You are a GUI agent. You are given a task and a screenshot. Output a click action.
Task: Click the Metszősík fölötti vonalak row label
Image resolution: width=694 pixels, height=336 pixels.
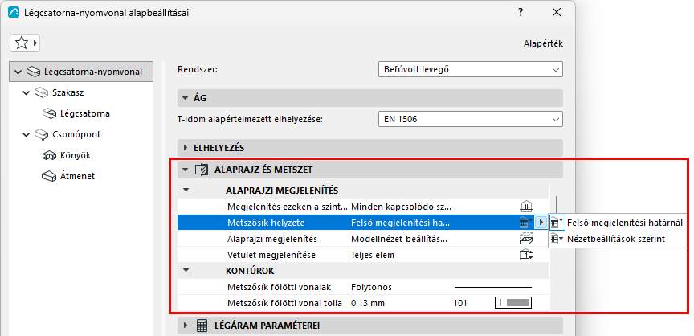[x=279, y=287]
